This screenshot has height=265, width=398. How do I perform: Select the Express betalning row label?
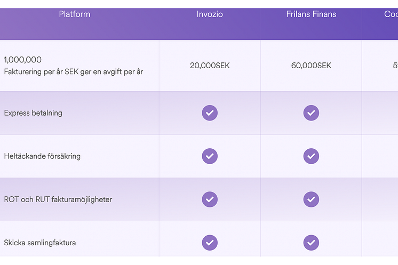coord(33,113)
